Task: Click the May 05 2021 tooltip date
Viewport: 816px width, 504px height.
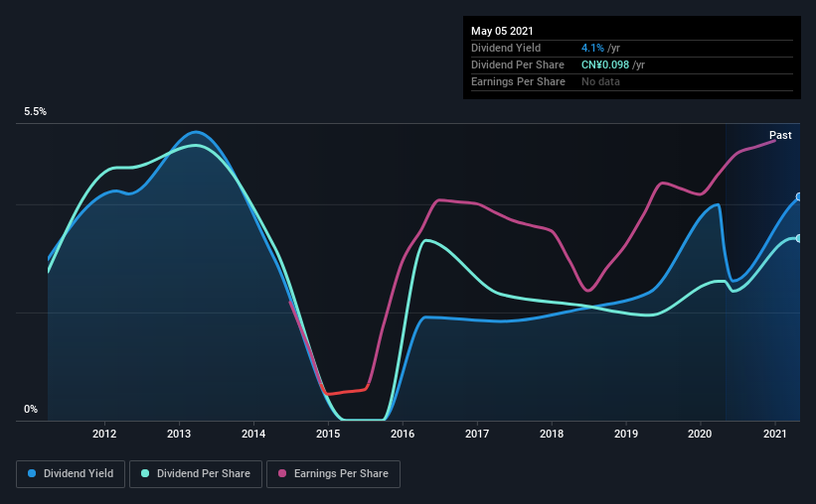Action: pos(502,31)
